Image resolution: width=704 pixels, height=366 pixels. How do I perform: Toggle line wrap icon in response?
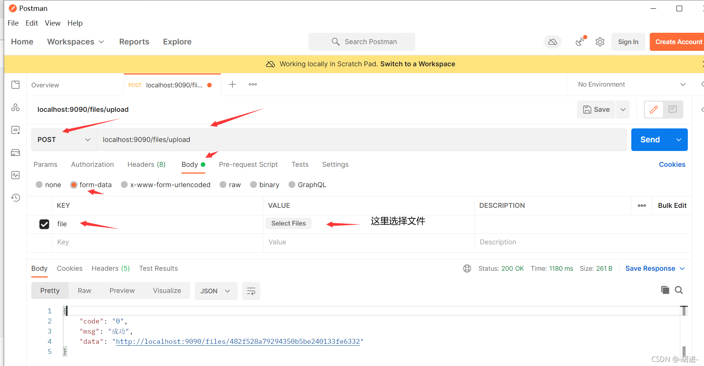(251, 291)
